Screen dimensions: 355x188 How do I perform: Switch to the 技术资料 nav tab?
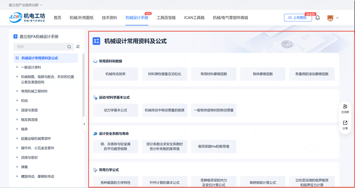pyautogui.click(x=109, y=18)
